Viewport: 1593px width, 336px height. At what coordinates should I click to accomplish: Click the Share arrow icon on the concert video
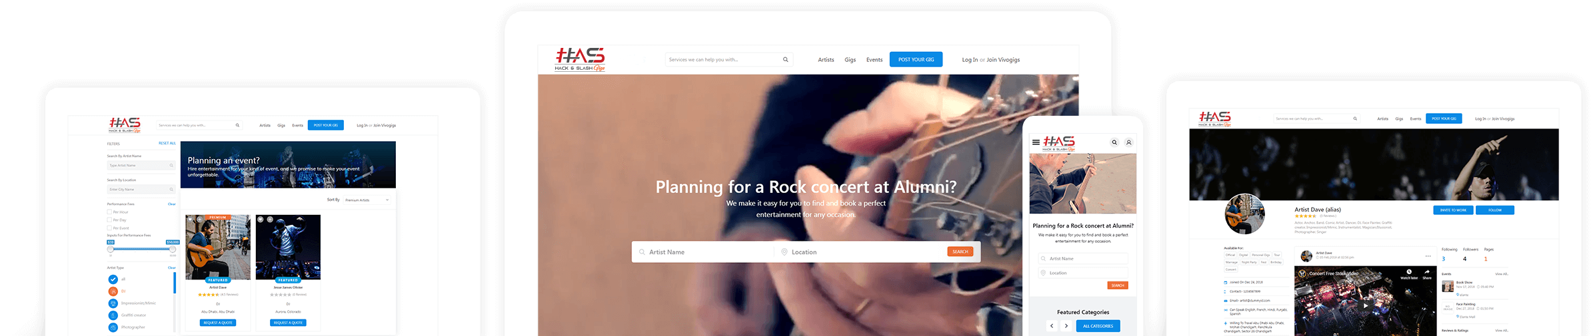click(1427, 271)
